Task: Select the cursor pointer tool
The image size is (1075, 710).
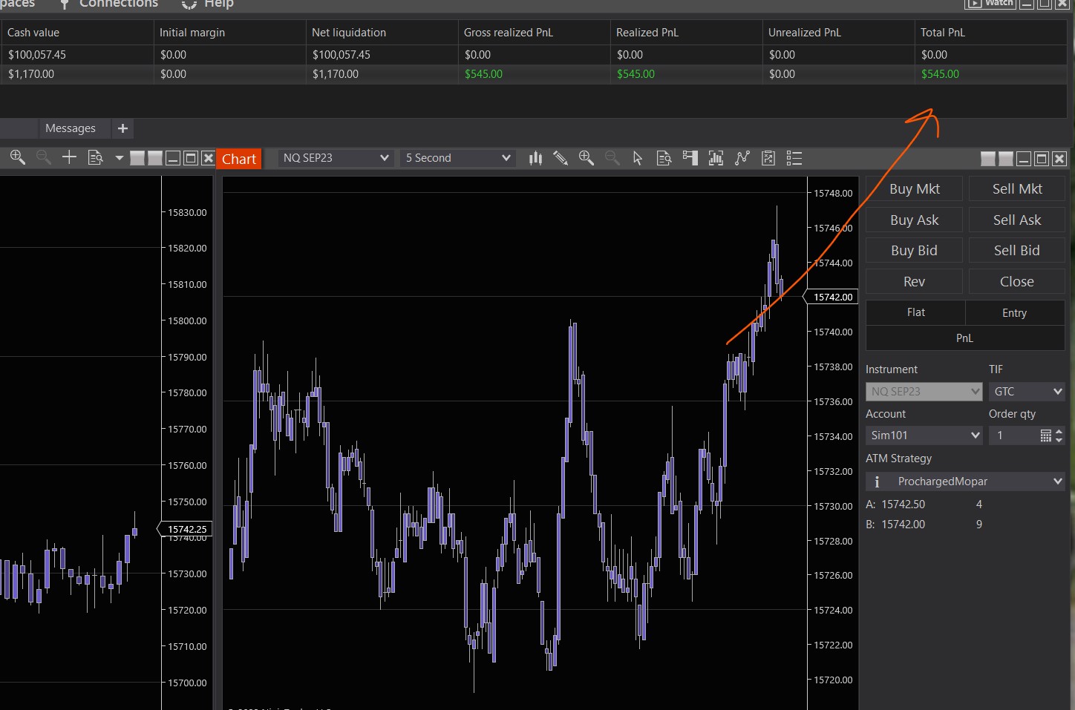Action: pos(638,158)
